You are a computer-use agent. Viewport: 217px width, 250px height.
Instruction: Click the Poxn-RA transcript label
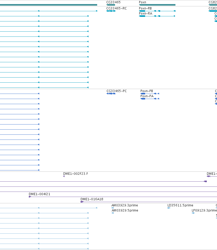coord(146,13)
